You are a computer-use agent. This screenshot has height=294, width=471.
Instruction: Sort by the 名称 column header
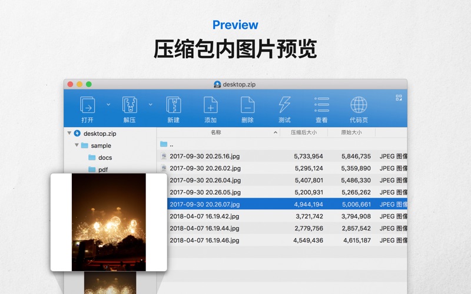215,132
